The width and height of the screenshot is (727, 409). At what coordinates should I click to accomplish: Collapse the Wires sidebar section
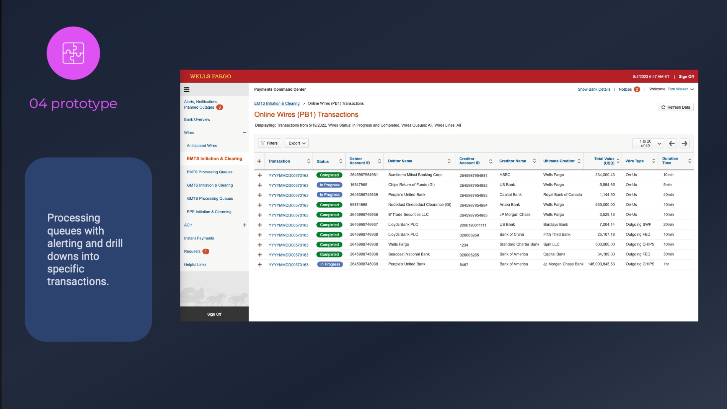click(x=245, y=133)
